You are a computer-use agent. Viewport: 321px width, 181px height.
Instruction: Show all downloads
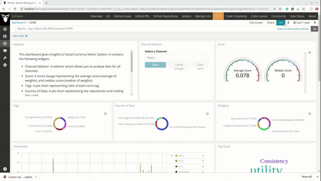306,176
